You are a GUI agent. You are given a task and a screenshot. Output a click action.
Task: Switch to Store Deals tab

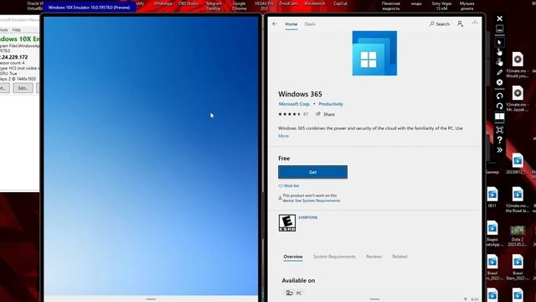pyautogui.click(x=310, y=24)
